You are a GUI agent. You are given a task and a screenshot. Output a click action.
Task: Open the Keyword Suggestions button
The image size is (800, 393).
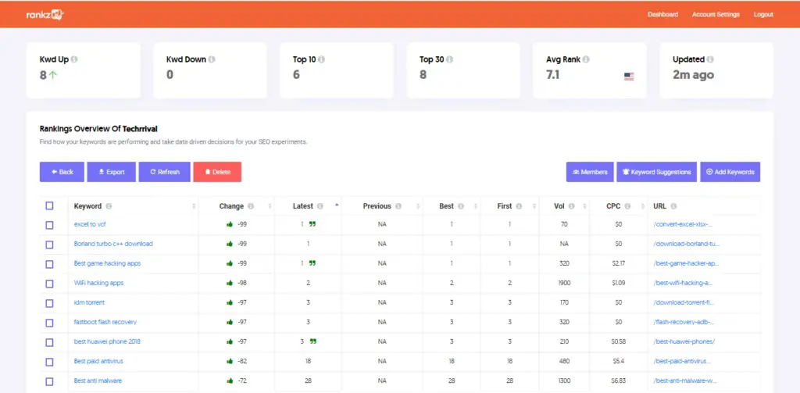pyautogui.click(x=656, y=172)
